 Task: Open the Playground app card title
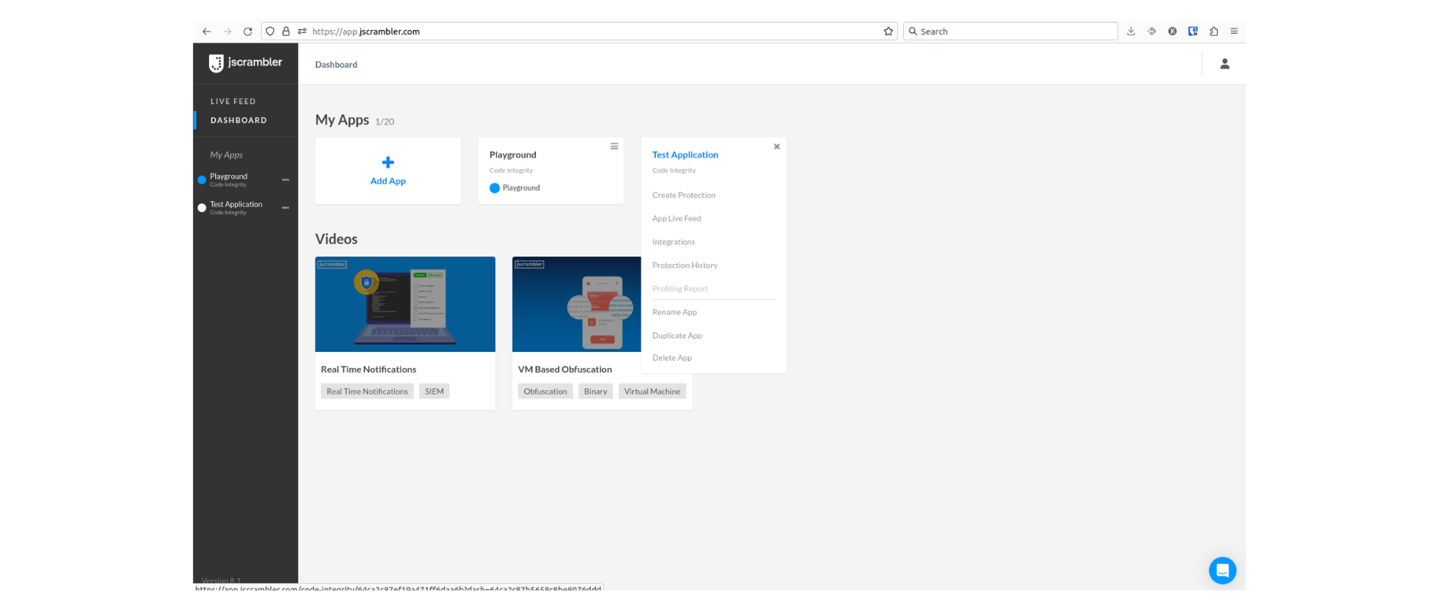point(513,155)
